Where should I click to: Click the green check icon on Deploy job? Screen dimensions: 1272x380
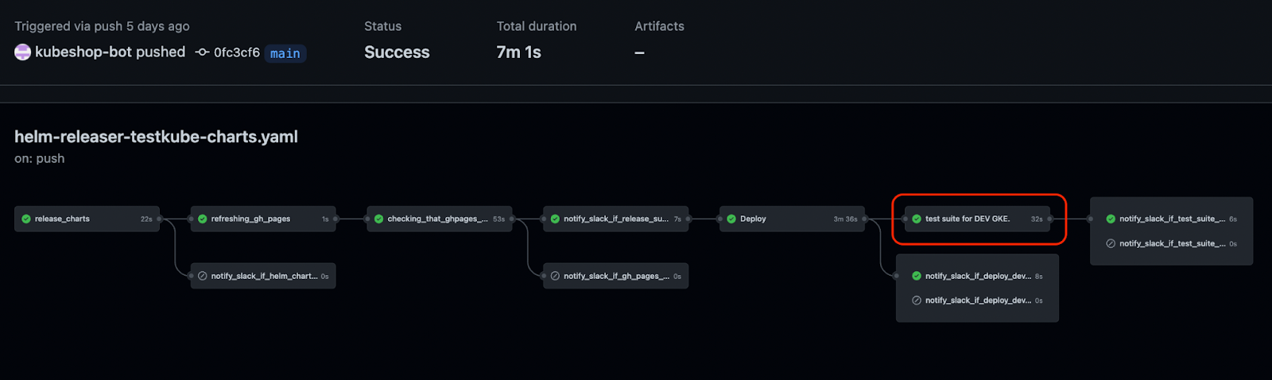click(x=731, y=219)
